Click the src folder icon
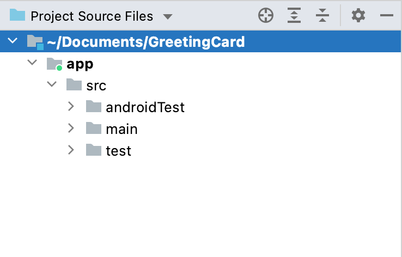The width and height of the screenshot is (402, 257). coord(74,85)
